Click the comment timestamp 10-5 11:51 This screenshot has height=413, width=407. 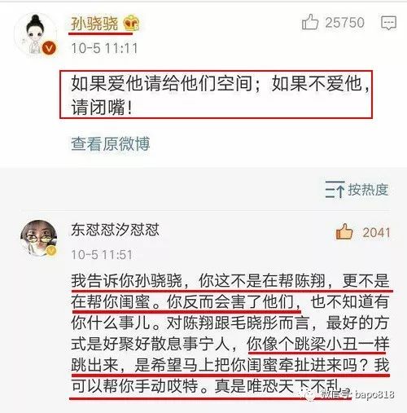(102, 255)
